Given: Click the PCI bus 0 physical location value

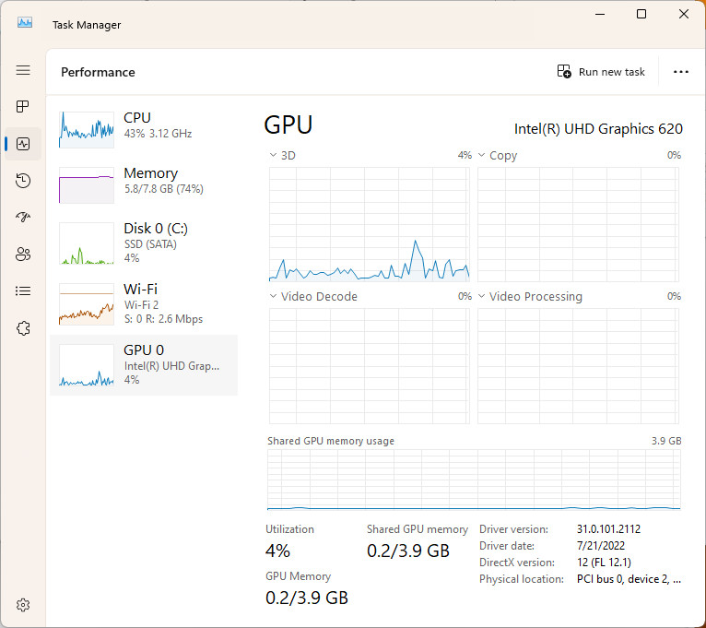Looking at the screenshot, I should pos(629,579).
